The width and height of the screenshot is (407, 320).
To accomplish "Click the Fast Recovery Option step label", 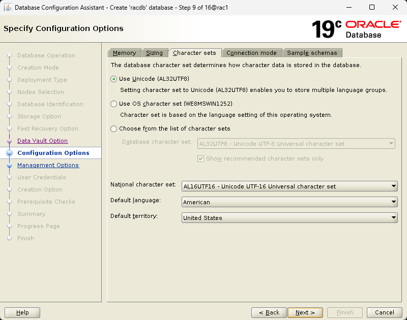I will [48, 129].
